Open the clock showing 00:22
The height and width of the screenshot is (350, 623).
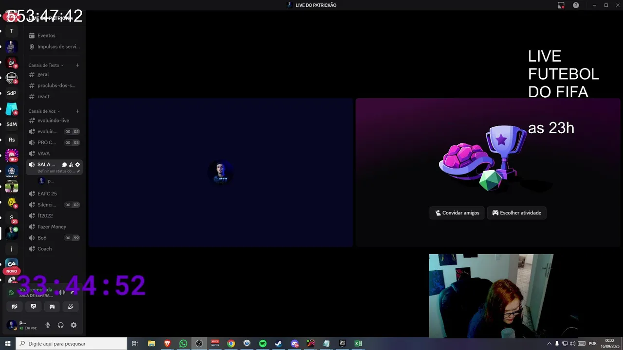609,344
